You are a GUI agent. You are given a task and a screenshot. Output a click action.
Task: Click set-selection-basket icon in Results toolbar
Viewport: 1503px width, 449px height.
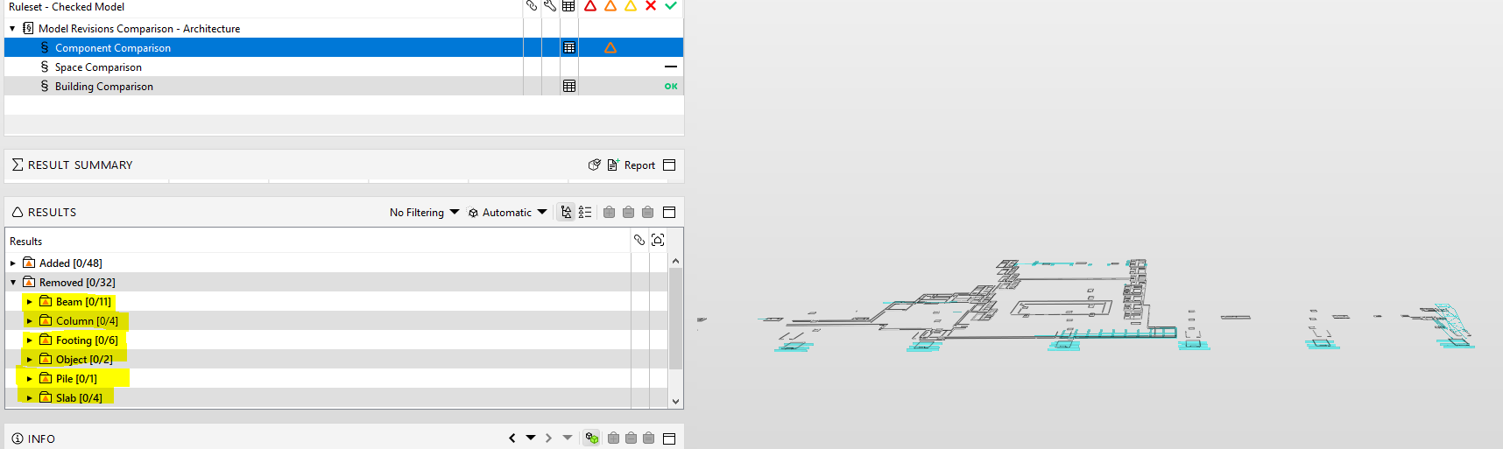pos(648,212)
